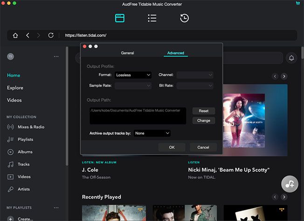Image resolution: width=304 pixels, height=221 pixels.
Task: Navigate forward with right arrow
Action: click(x=38, y=35)
